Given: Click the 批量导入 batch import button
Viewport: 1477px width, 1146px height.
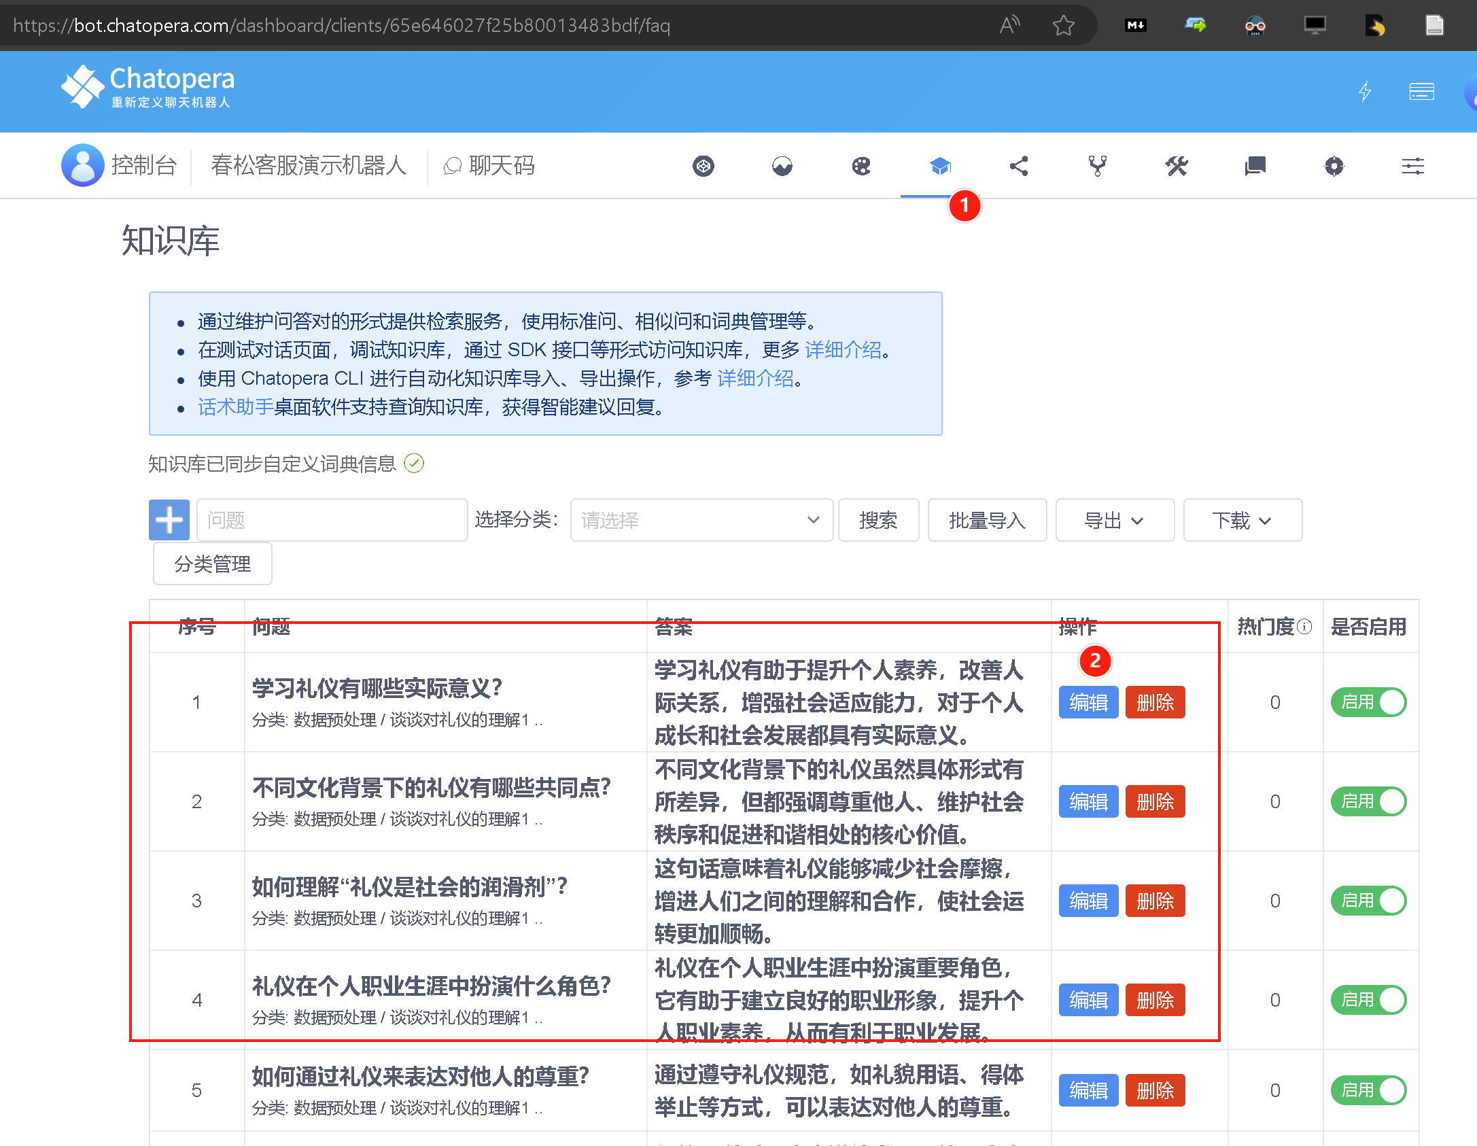Looking at the screenshot, I should click(986, 520).
